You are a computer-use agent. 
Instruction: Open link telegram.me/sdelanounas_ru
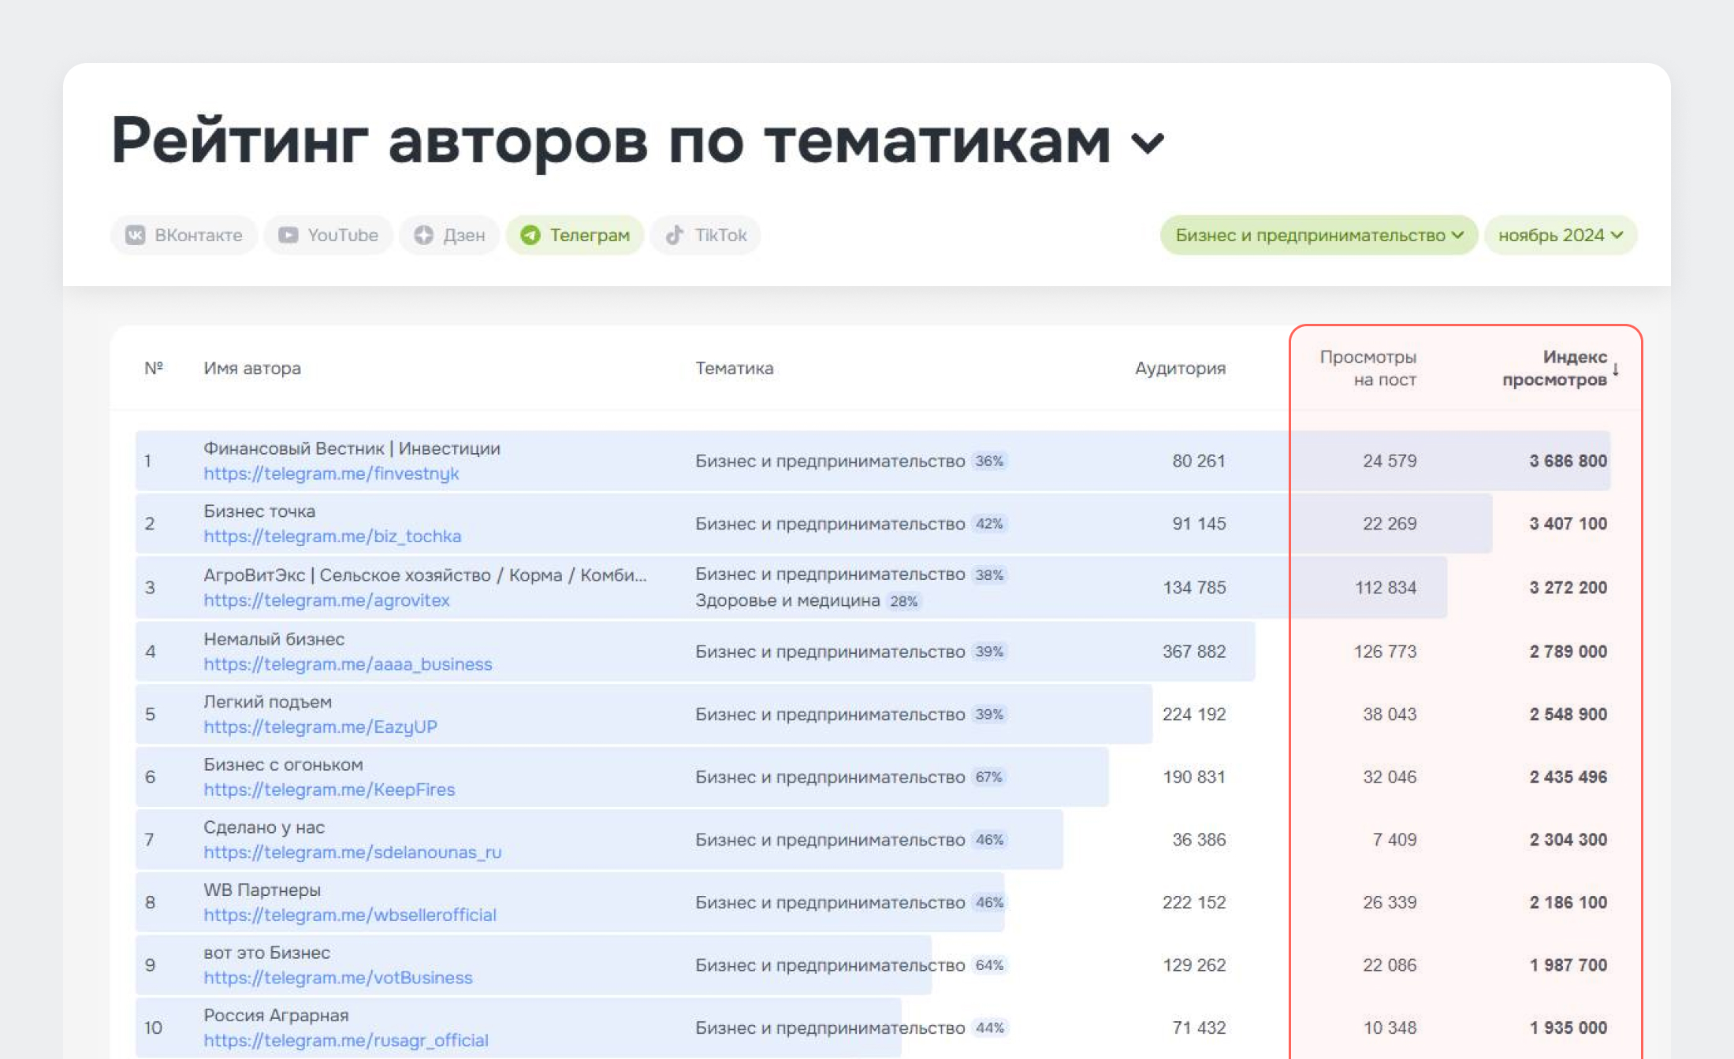point(352,853)
